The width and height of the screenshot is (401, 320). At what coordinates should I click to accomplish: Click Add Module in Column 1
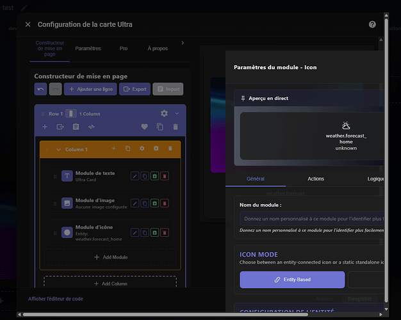click(110, 257)
